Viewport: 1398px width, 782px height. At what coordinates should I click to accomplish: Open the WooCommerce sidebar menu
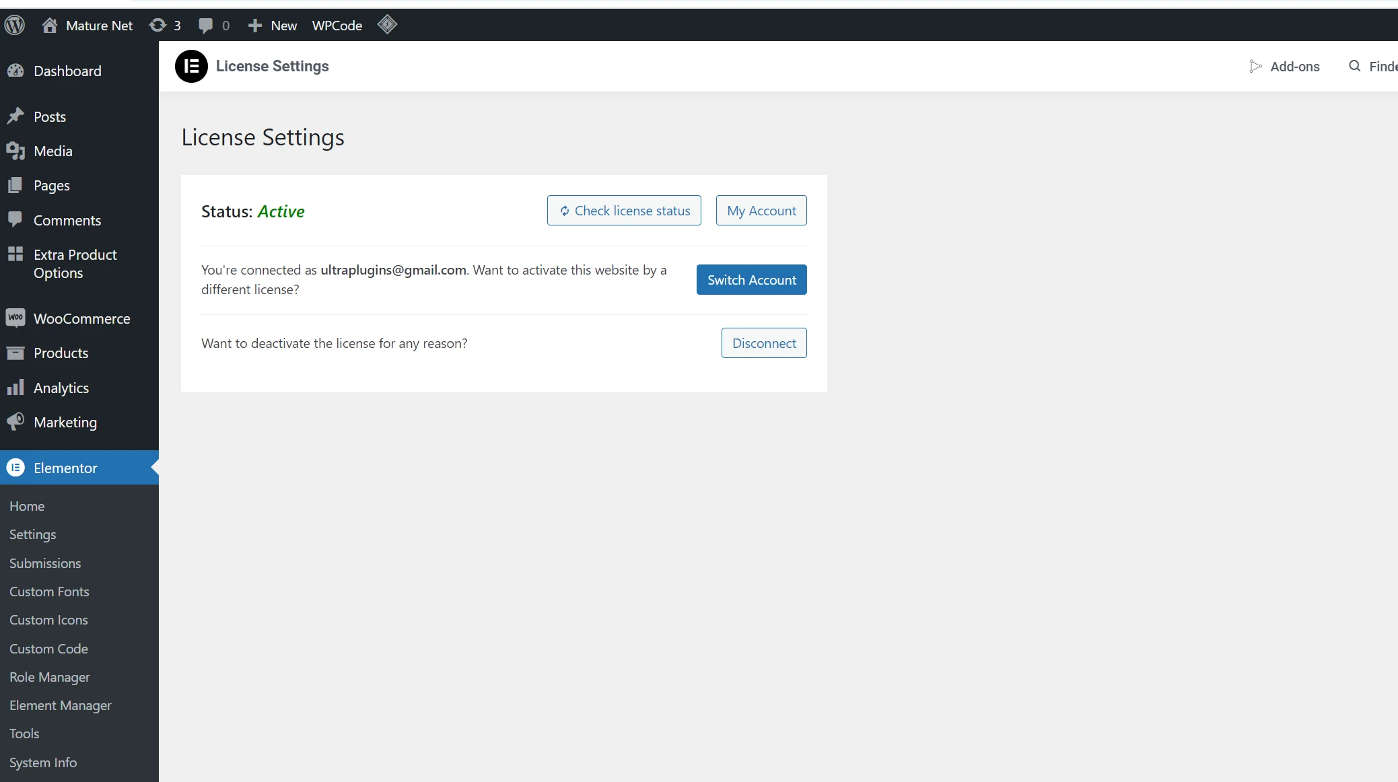(x=81, y=318)
